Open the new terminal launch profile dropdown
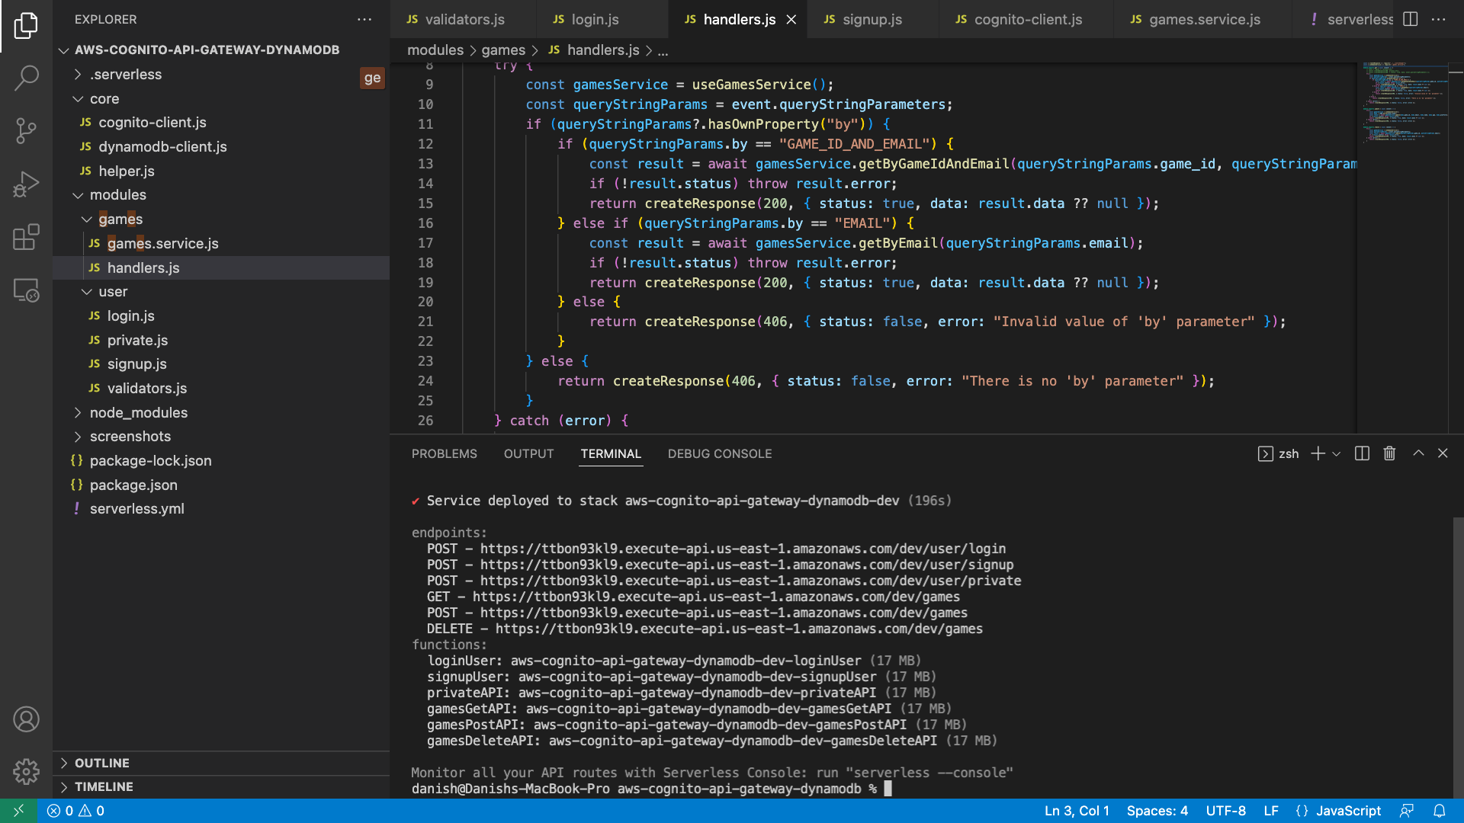This screenshot has width=1464, height=823. click(1337, 453)
